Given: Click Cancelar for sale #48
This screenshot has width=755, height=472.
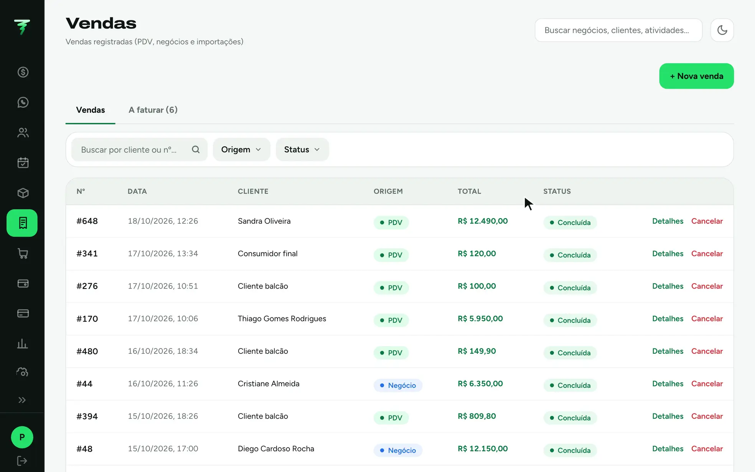Looking at the screenshot, I should 707,449.
